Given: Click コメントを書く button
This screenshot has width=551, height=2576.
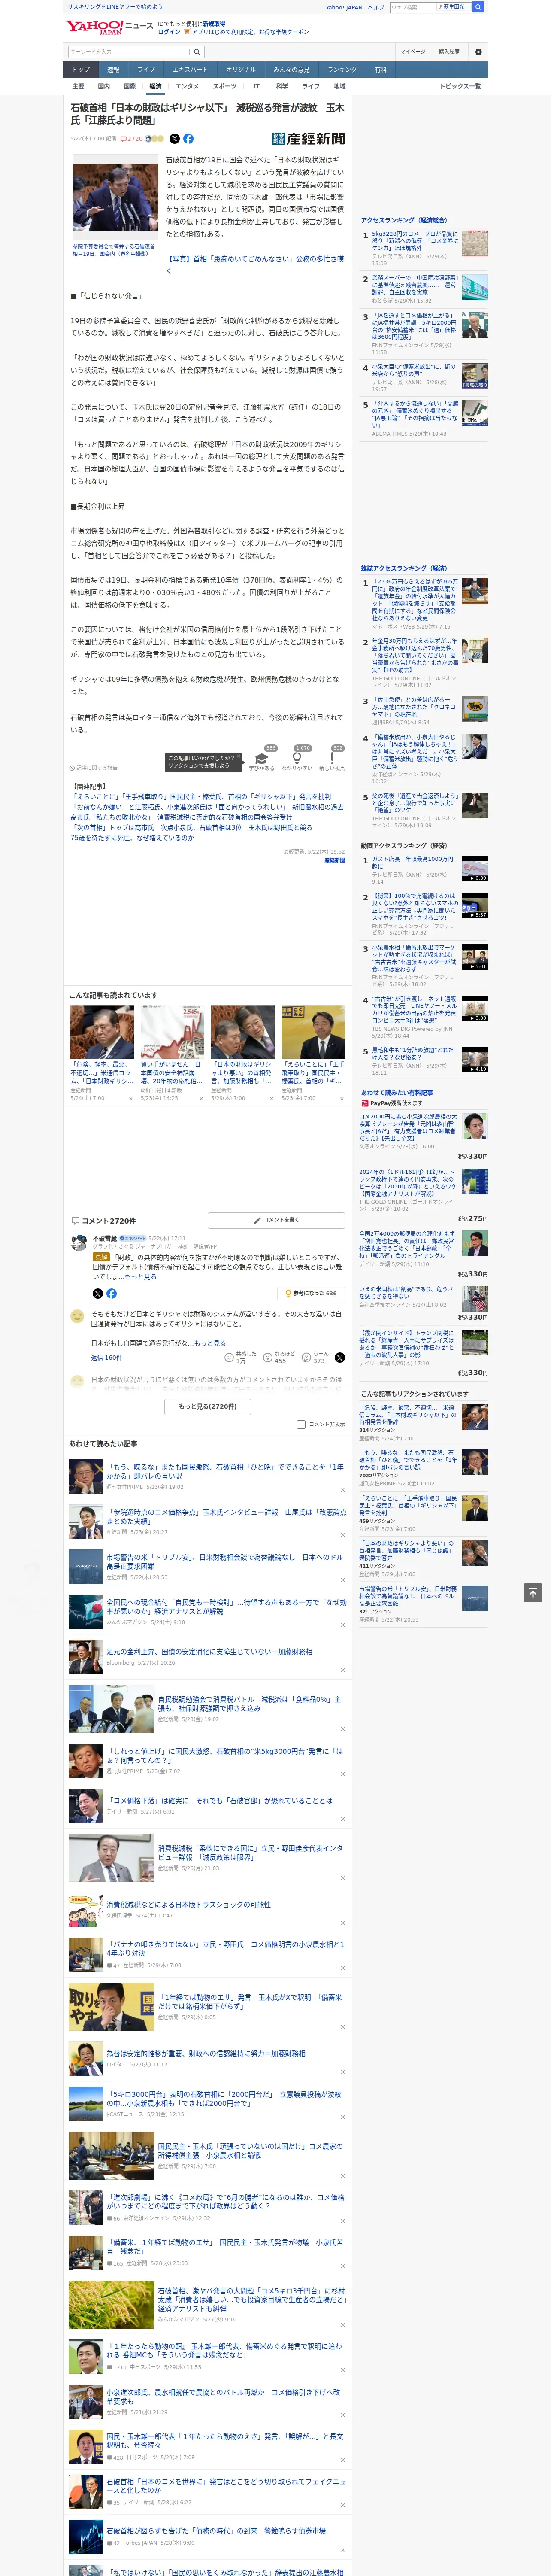Looking at the screenshot, I should (x=276, y=1220).
